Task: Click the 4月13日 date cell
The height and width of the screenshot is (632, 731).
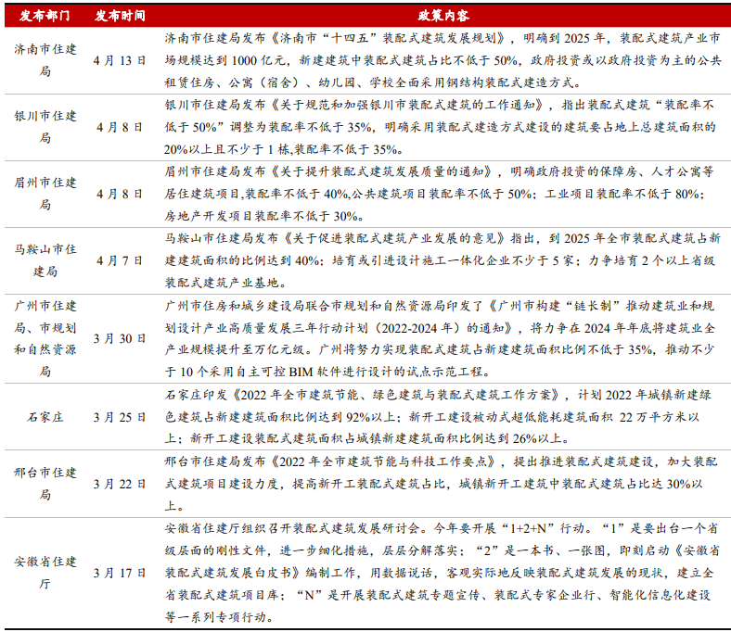Action: coord(120,59)
